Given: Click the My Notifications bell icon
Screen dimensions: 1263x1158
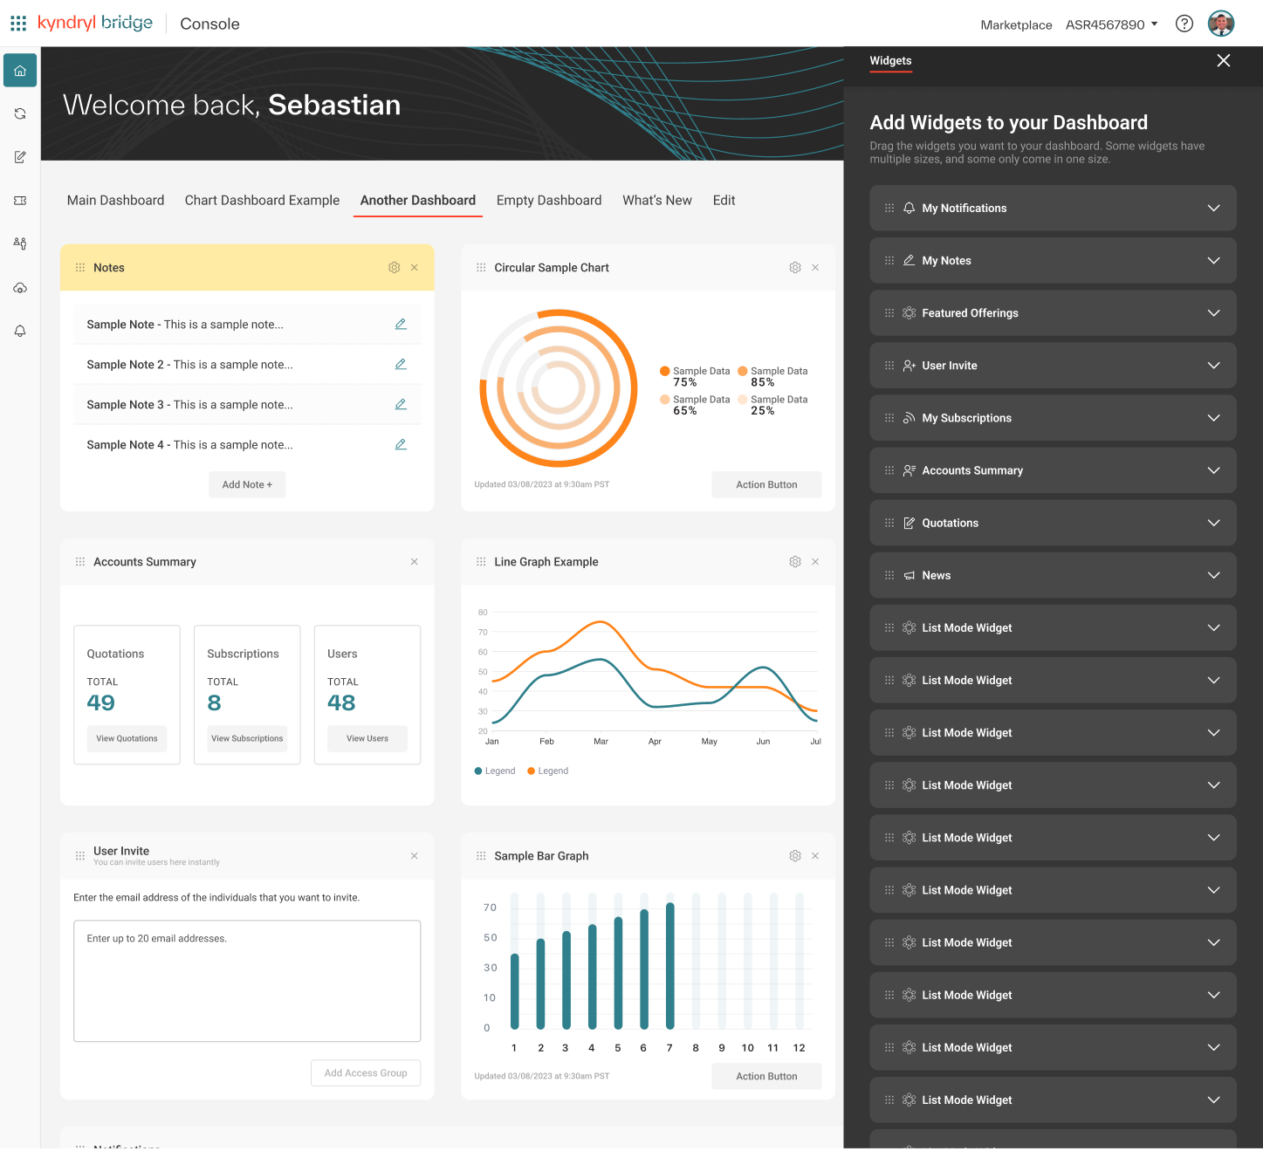Looking at the screenshot, I should pyautogui.click(x=909, y=209).
